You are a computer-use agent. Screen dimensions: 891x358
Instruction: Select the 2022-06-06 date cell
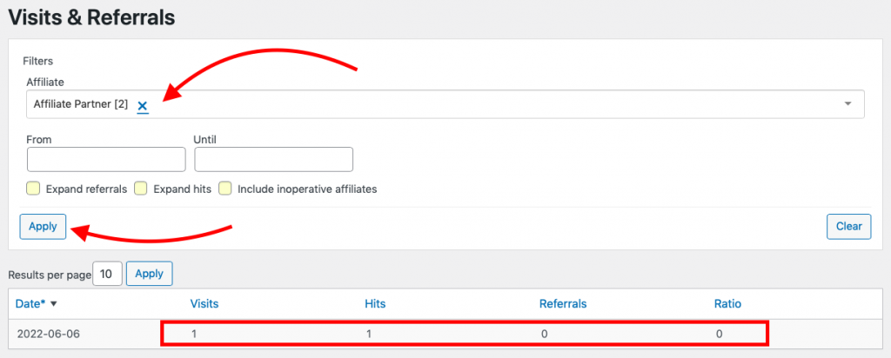[49, 334]
